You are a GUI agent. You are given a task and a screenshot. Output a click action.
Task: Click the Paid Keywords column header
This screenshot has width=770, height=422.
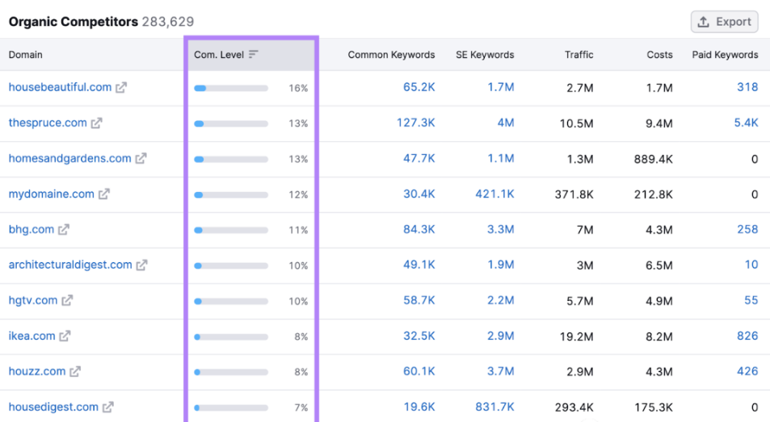725,55
